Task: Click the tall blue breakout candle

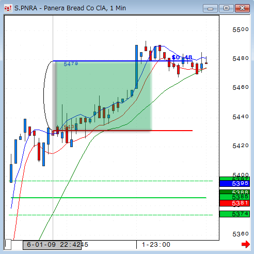Action: tap(136, 67)
